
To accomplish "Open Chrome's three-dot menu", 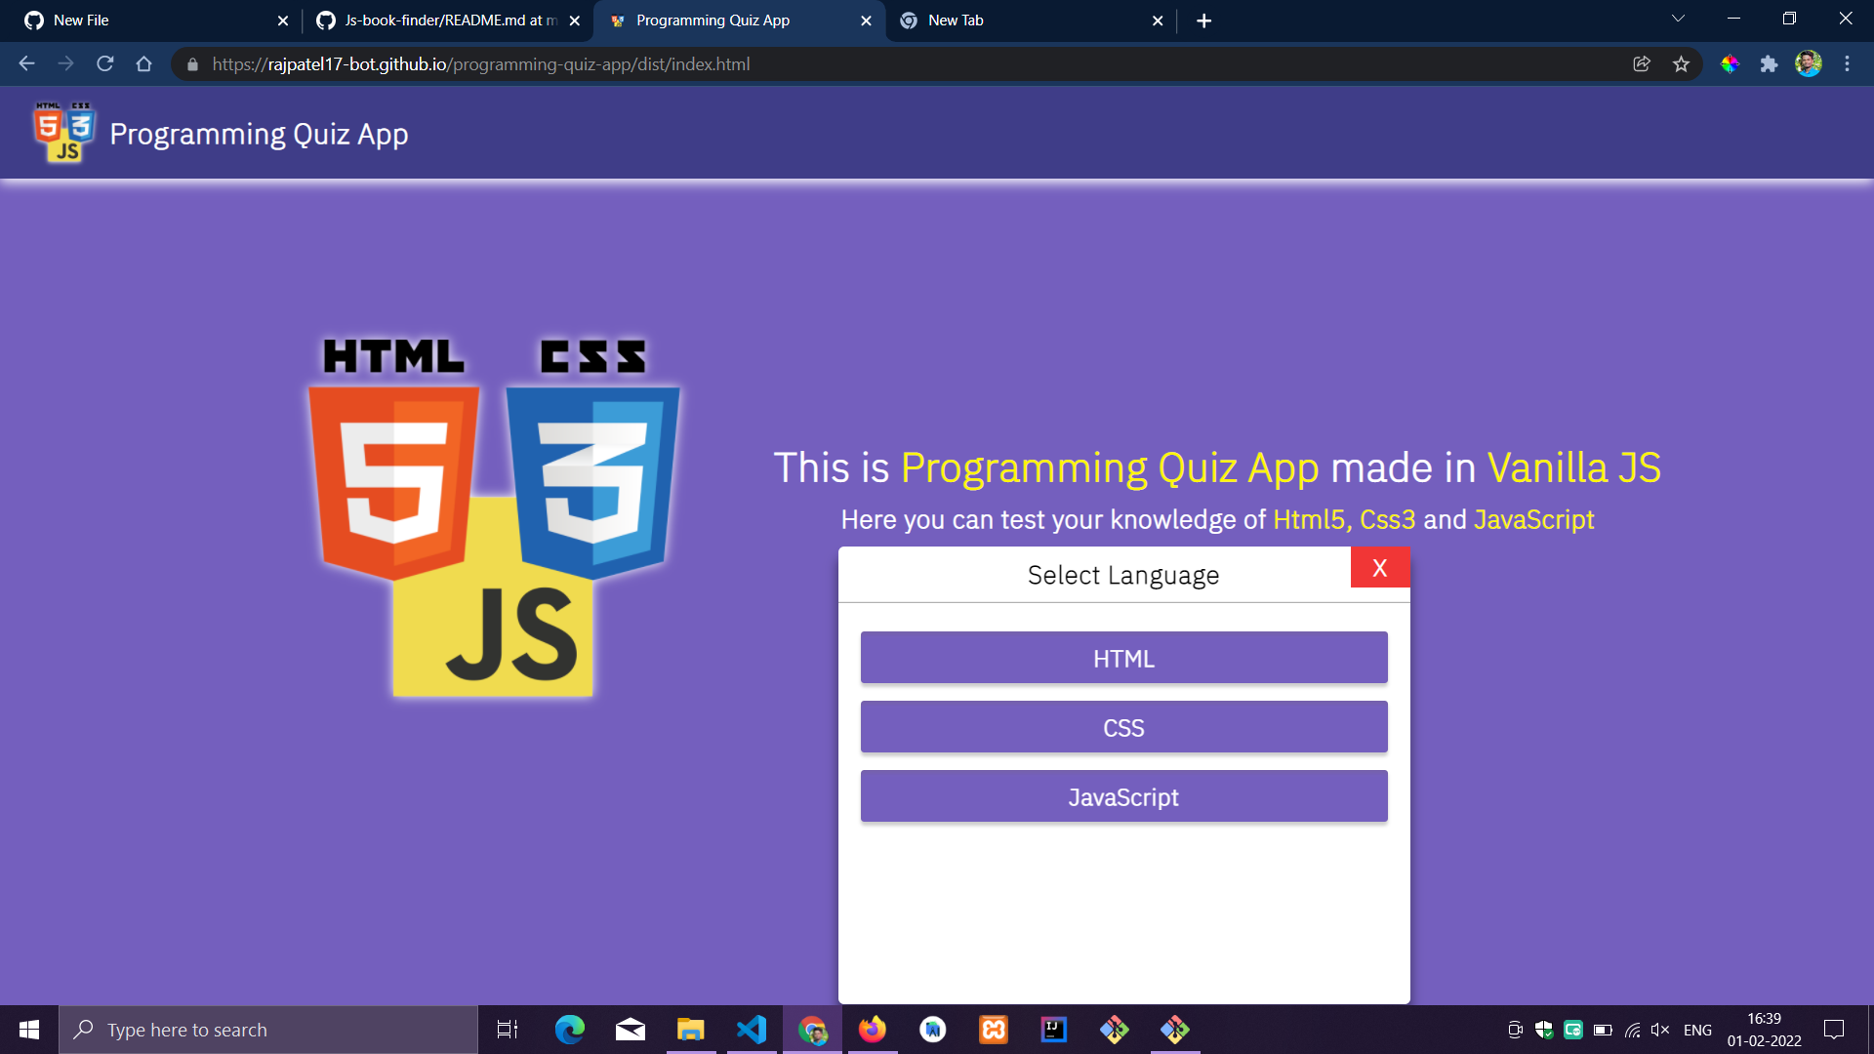I will tap(1847, 63).
